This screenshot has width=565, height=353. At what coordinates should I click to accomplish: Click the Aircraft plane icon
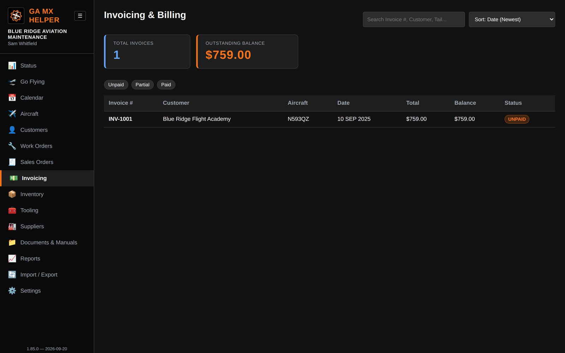click(x=12, y=114)
